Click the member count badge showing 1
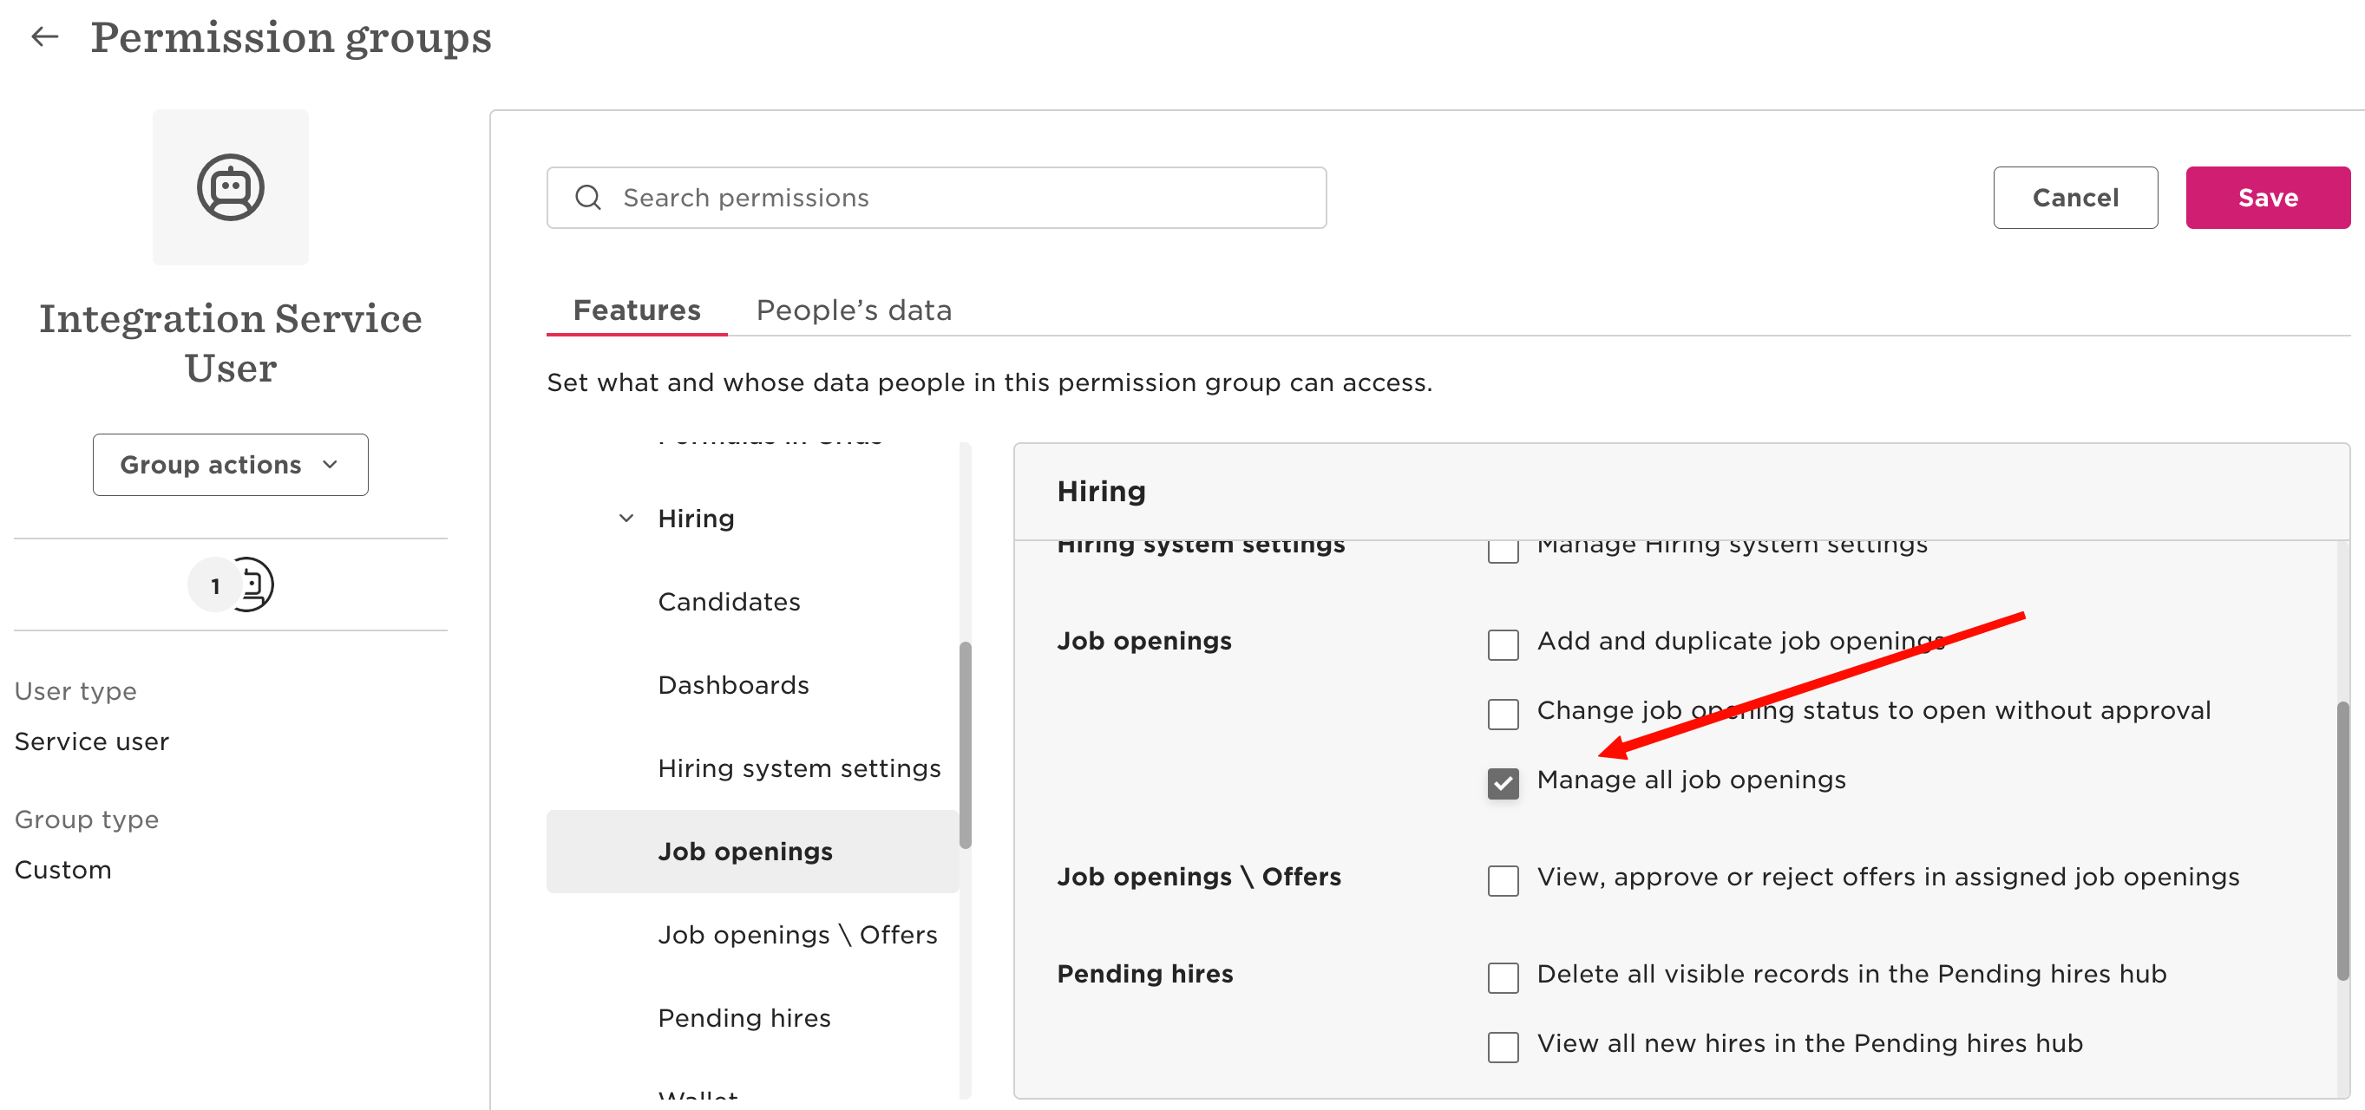 (214, 585)
